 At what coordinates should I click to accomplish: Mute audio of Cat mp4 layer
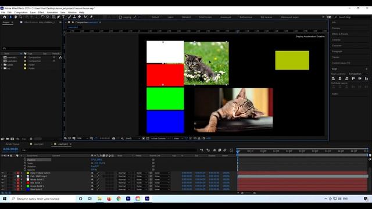(5, 176)
